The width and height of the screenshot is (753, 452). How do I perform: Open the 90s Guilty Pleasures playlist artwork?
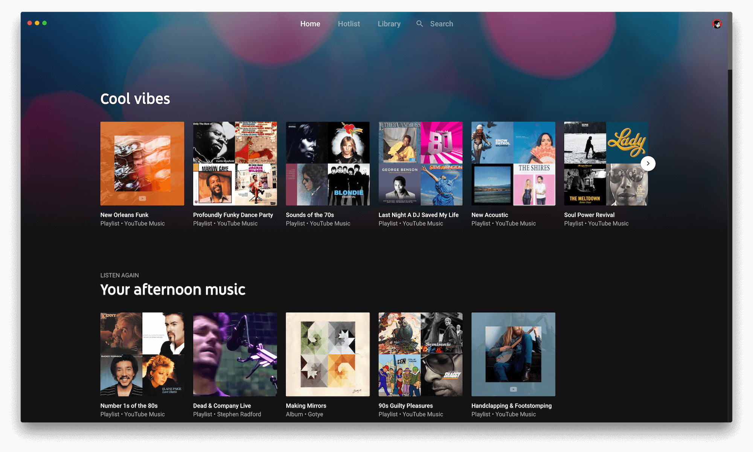[x=420, y=354]
